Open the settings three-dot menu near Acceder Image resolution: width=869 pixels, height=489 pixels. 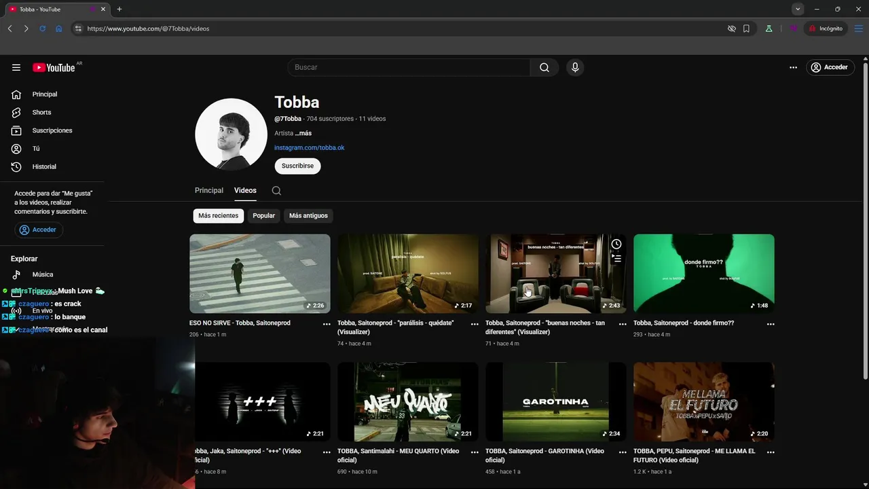(x=793, y=67)
